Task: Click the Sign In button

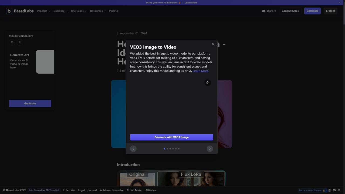Action: pyautogui.click(x=330, y=11)
